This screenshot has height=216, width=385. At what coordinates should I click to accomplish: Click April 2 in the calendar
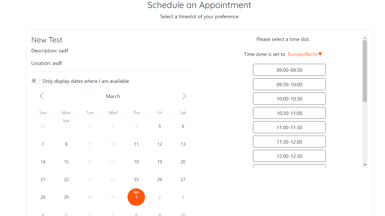click(x=159, y=197)
